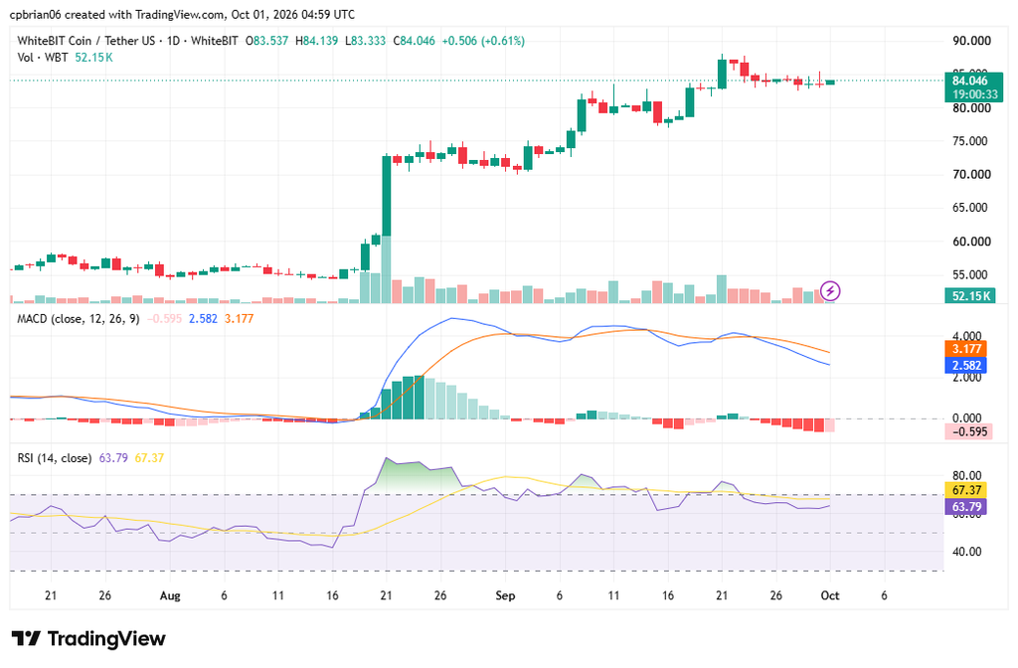The height and width of the screenshot is (668, 1018).
Task: Click the C84.046 close value
Action: click(415, 41)
